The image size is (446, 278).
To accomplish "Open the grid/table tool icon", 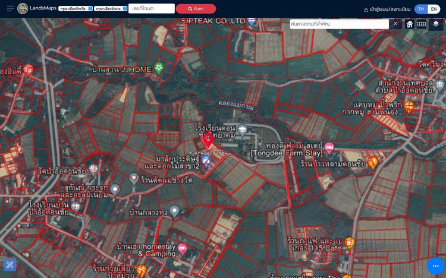I will point(422,24).
